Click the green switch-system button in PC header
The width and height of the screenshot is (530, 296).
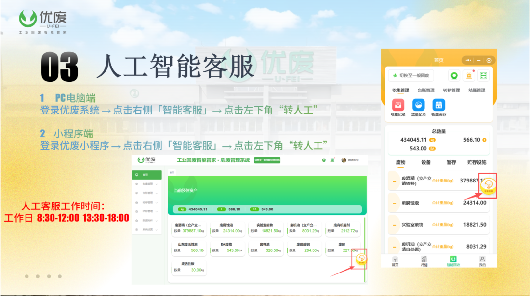[267, 160]
